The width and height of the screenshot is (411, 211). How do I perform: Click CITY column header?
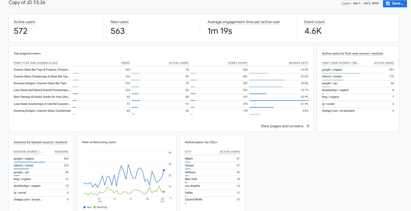coord(188,152)
